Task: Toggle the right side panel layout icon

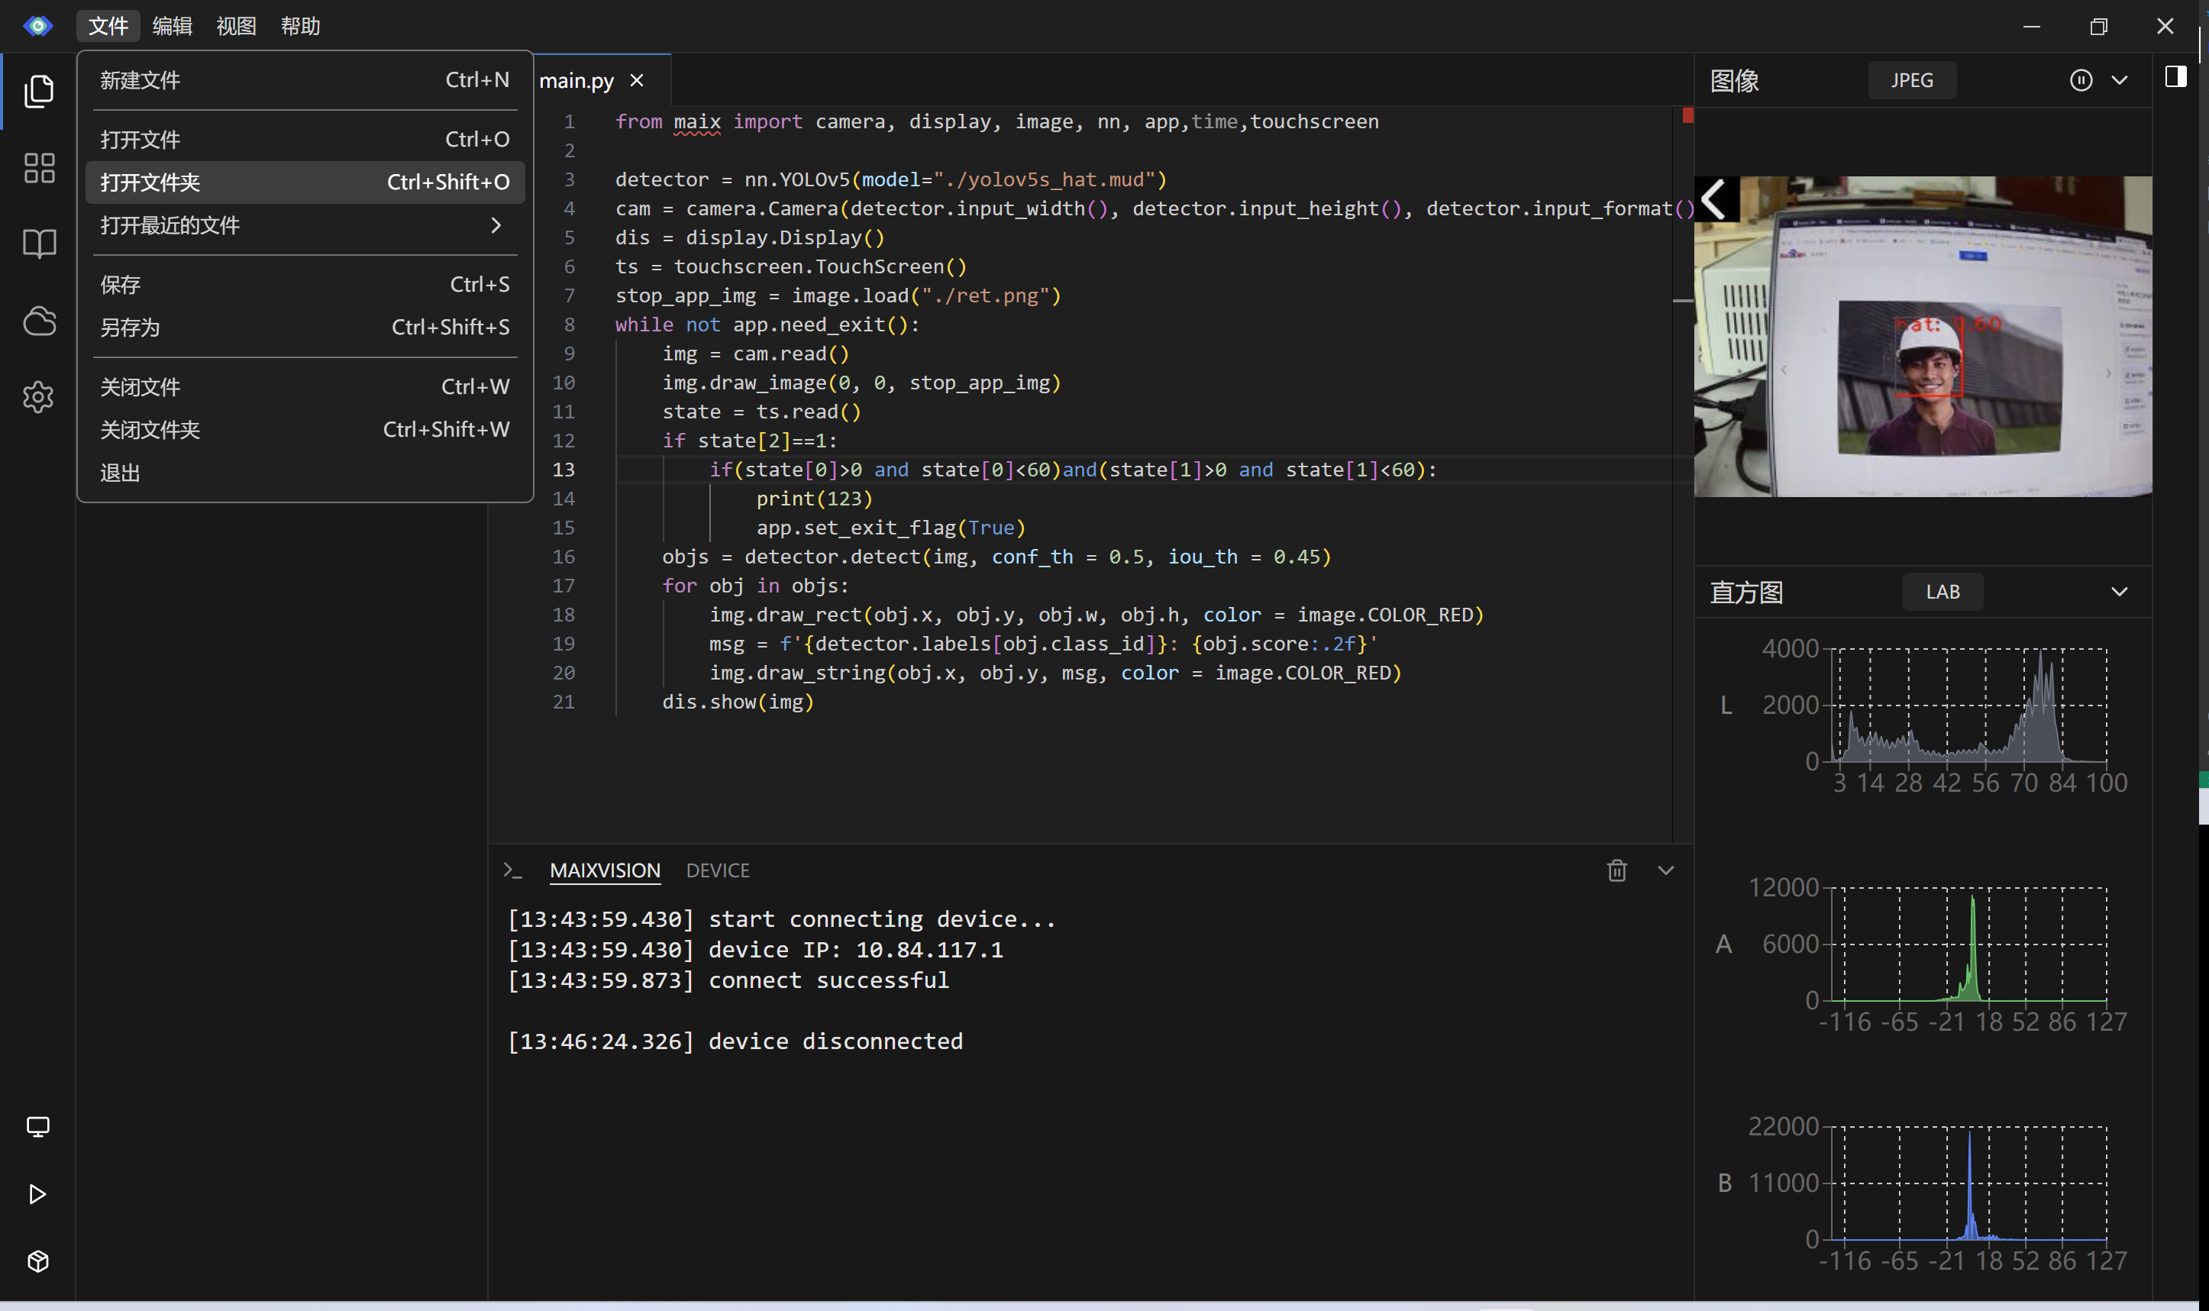Action: coord(2175,77)
